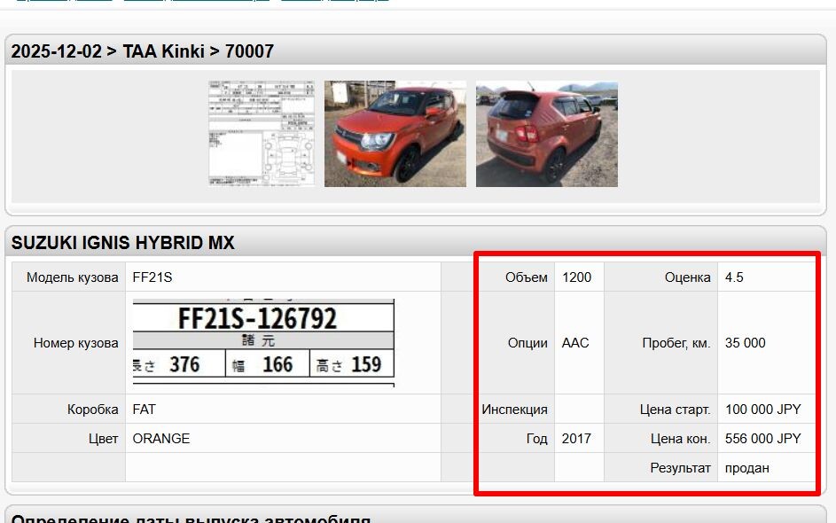Click the 'Номер кузова' label
Image resolution: width=836 pixels, height=523 pixels.
click(75, 343)
